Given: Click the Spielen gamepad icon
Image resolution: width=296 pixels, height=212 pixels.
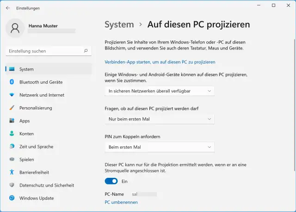Looking at the screenshot, I should (12, 159).
